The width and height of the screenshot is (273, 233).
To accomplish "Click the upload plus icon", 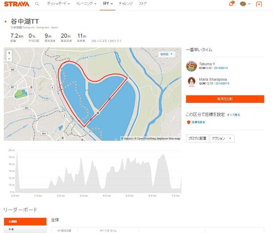I will (259, 4).
